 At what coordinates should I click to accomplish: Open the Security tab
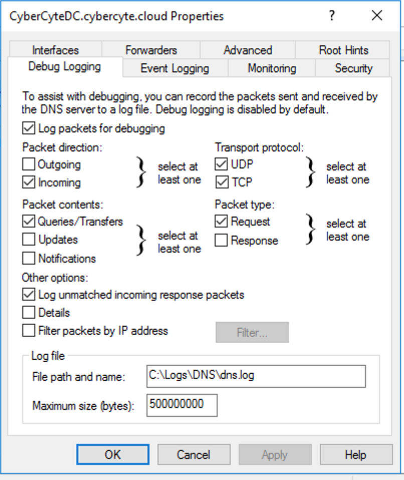[353, 68]
